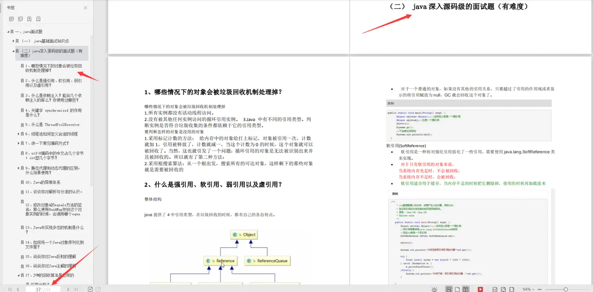The width and height of the screenshot is (593, 292).
Task: Click 软引用(SoftReference) heading text
Action: (406, 146)
